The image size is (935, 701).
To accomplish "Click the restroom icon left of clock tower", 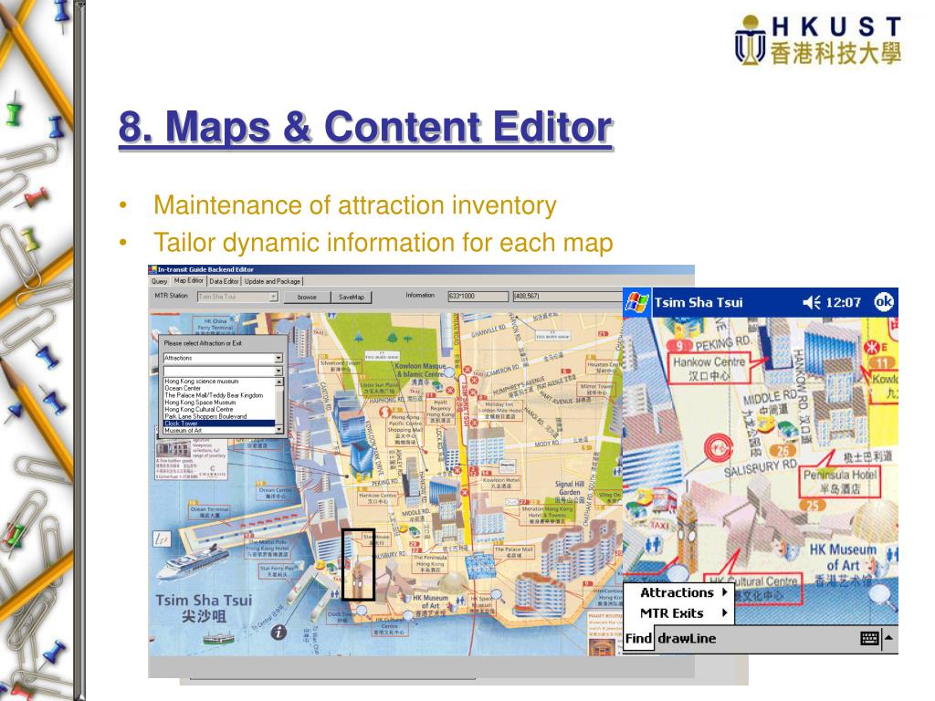I will 654,544.
